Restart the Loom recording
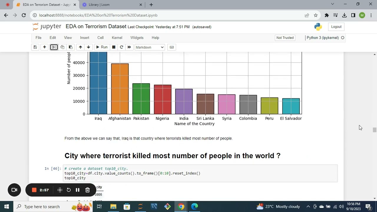This screenshot has height=212, width=377. coord(69,190)
